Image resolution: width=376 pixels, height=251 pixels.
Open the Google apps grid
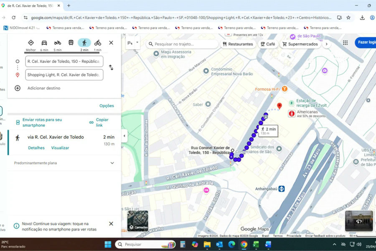[x=346, y=43]
